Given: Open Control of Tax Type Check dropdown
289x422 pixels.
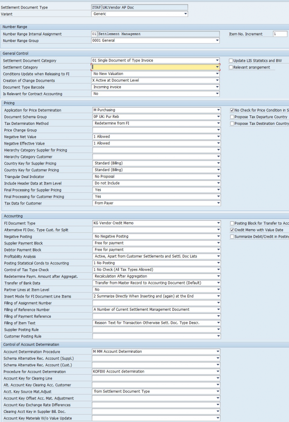Looking at the screenshot, I should click(156, 270).
